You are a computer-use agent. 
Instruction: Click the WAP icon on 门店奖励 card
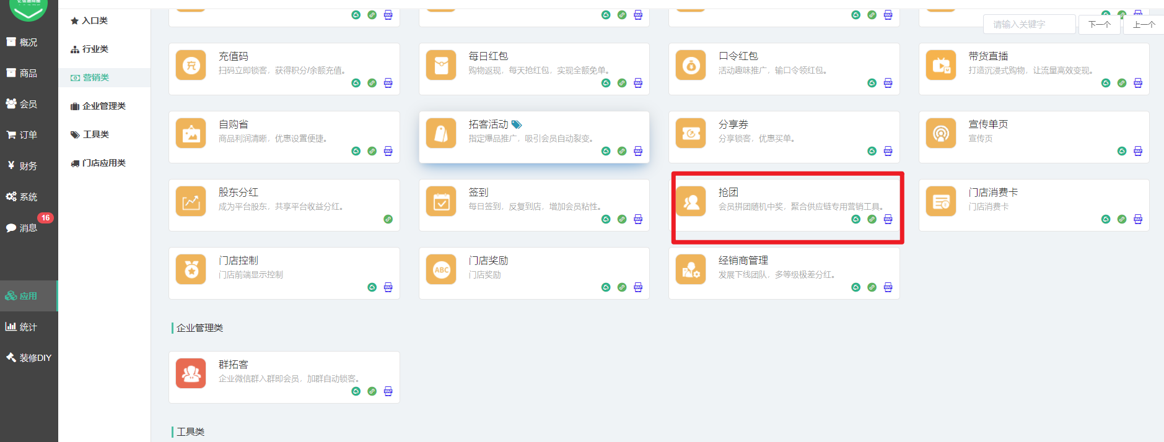pos(638,287)
